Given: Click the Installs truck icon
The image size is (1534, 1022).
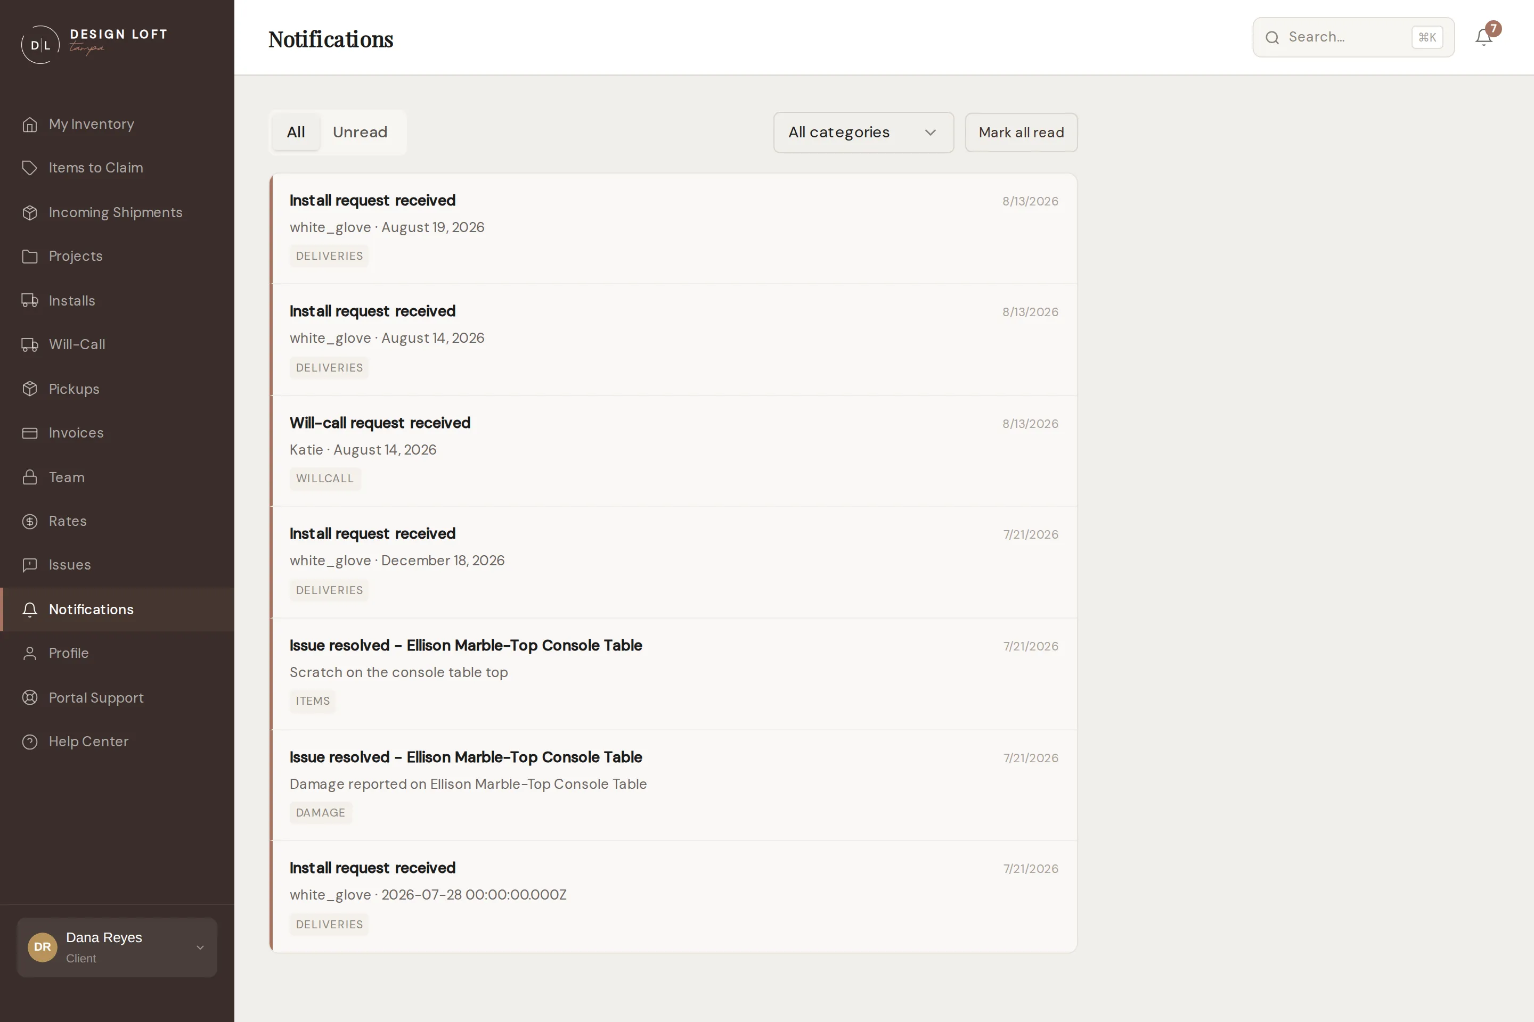Looking at the screenshot, I should tap(29, 300).
